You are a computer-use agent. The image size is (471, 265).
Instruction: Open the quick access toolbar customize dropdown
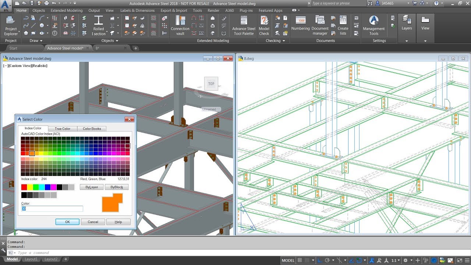pyautogui.click(x=75, y=3)
